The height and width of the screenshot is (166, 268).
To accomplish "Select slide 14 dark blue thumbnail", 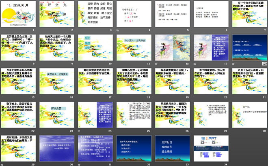I will coord(250,47).
